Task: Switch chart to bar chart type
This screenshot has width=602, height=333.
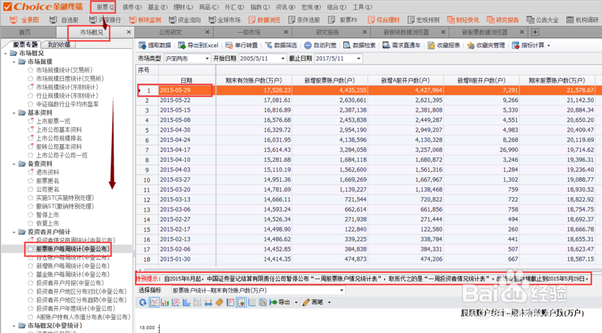Action: (165, 302)
